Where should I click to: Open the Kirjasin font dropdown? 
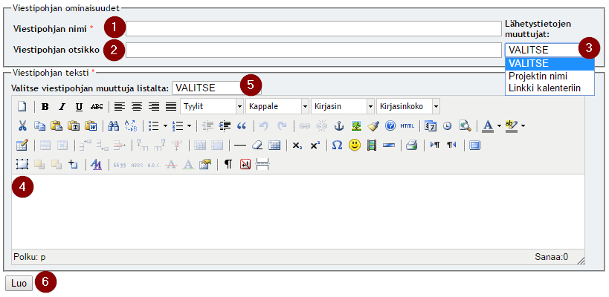(x=342, y=106)
